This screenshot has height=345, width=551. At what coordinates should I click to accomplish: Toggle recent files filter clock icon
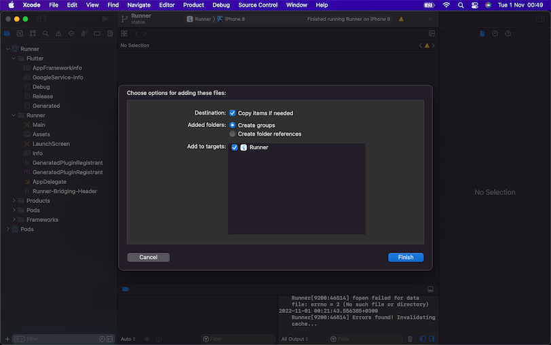[x=102, y=339]
